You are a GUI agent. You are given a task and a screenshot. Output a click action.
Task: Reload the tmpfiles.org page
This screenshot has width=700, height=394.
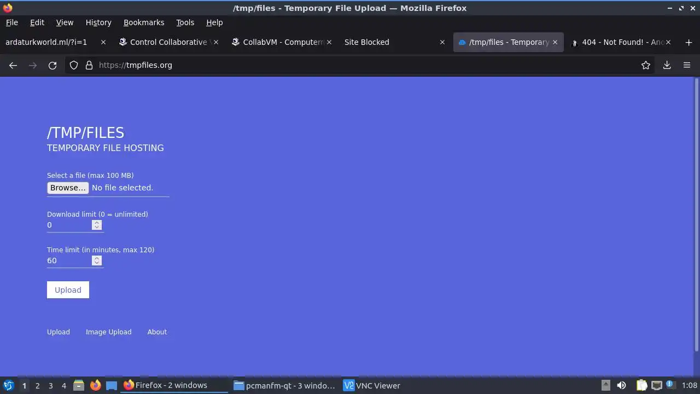(52, 65)
